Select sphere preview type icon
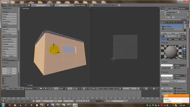190x107 pixels. tap(184, 49)
